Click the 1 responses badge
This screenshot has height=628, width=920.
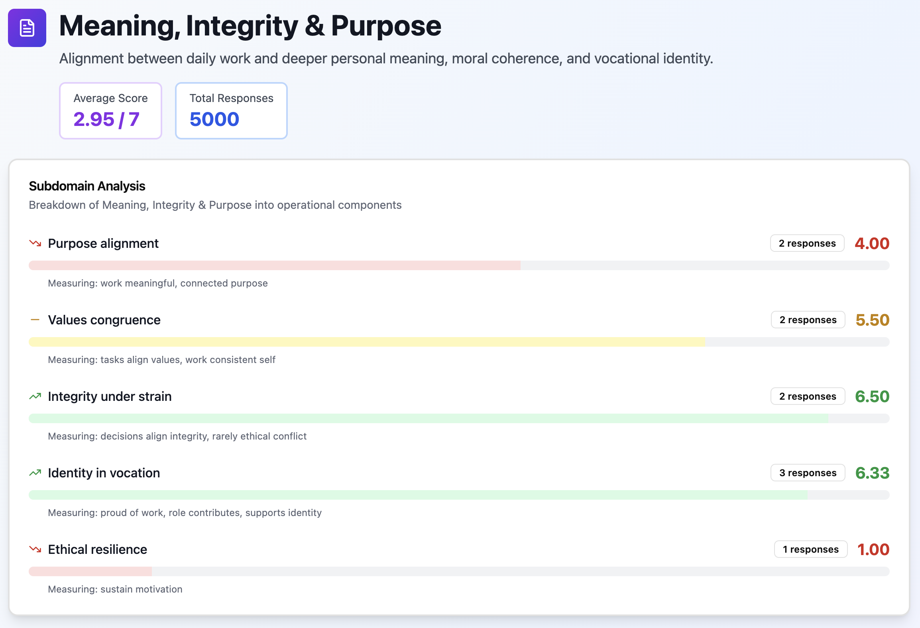[810, 549]
